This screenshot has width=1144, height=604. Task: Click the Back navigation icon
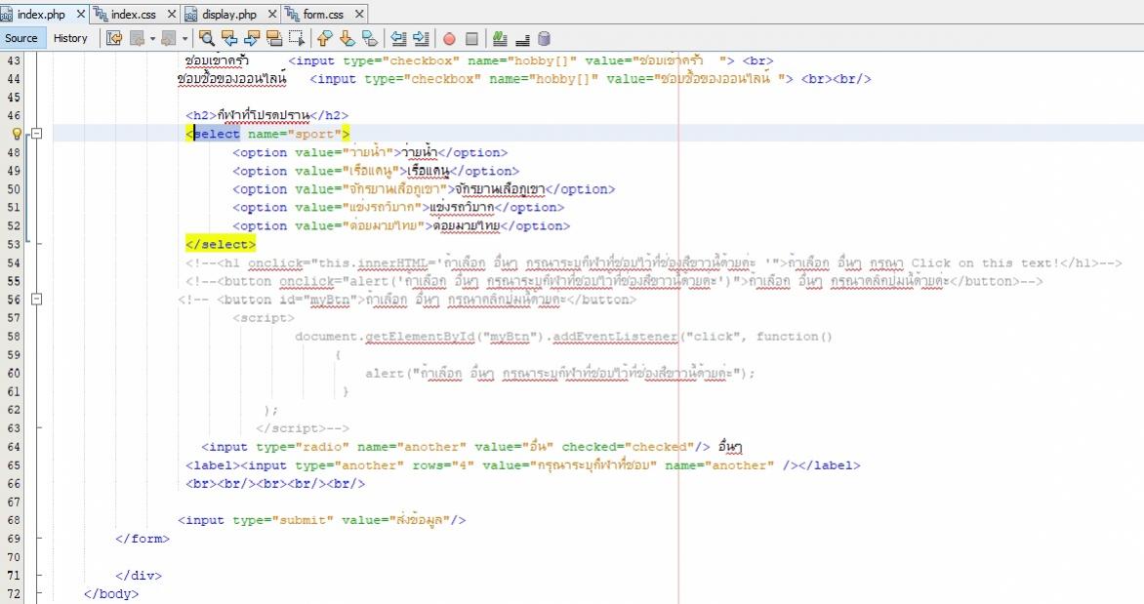[x=137, y=38]
